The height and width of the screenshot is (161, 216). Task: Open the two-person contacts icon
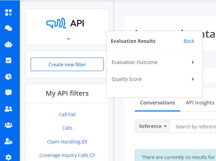(8, 109)
